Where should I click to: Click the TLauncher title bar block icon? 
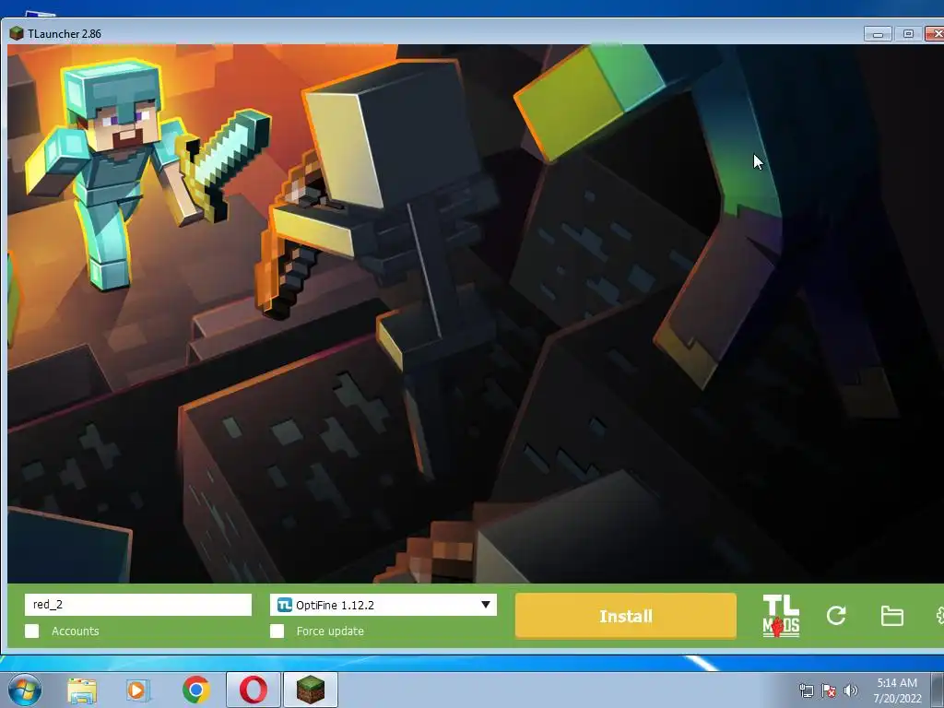pyautogui.click(x=17, y=34)
